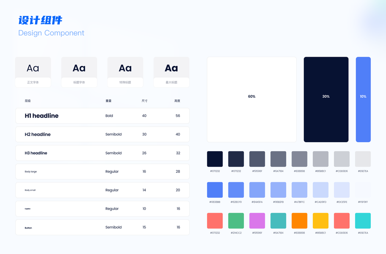Select the Body large label

31,171
